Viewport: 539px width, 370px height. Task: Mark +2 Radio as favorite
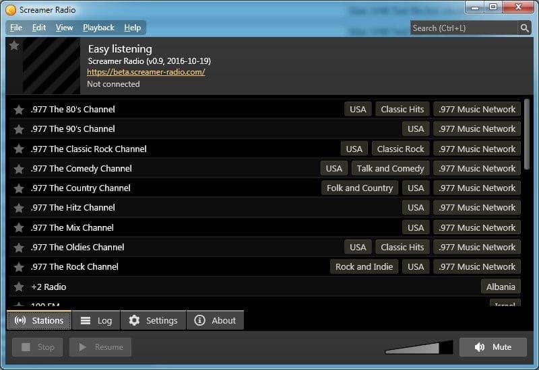point(19,287)
